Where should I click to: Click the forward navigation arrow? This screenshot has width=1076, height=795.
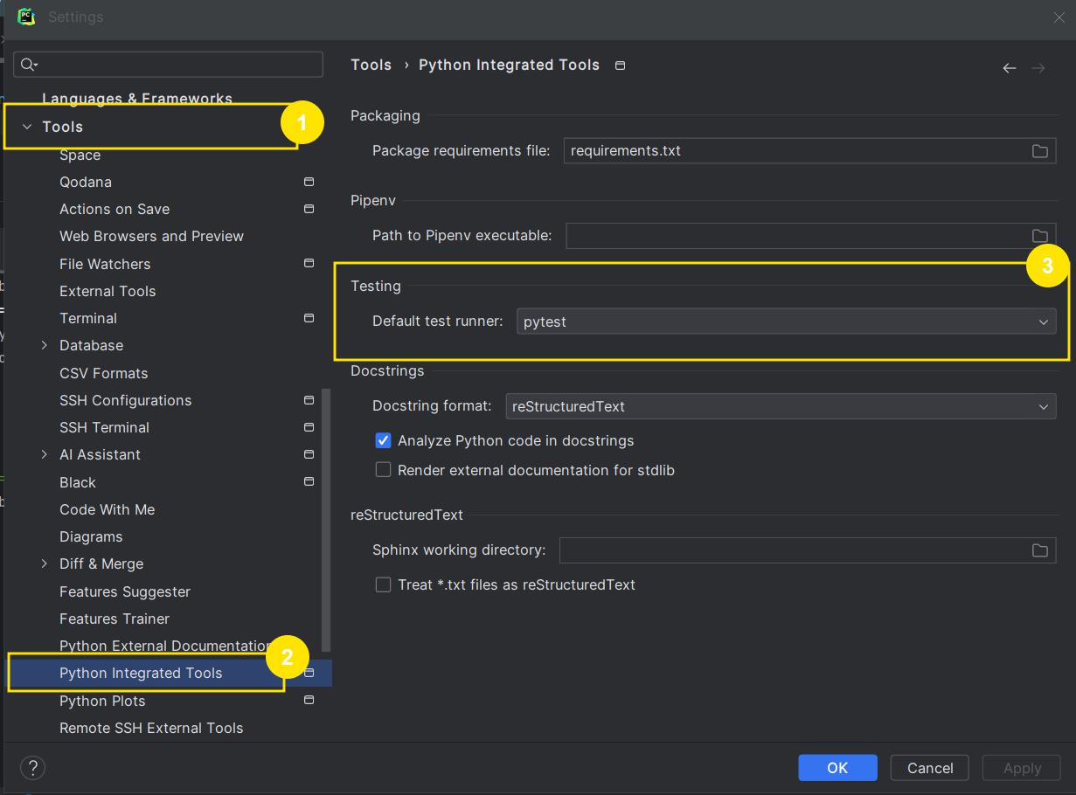click(x=1038, y=67)
